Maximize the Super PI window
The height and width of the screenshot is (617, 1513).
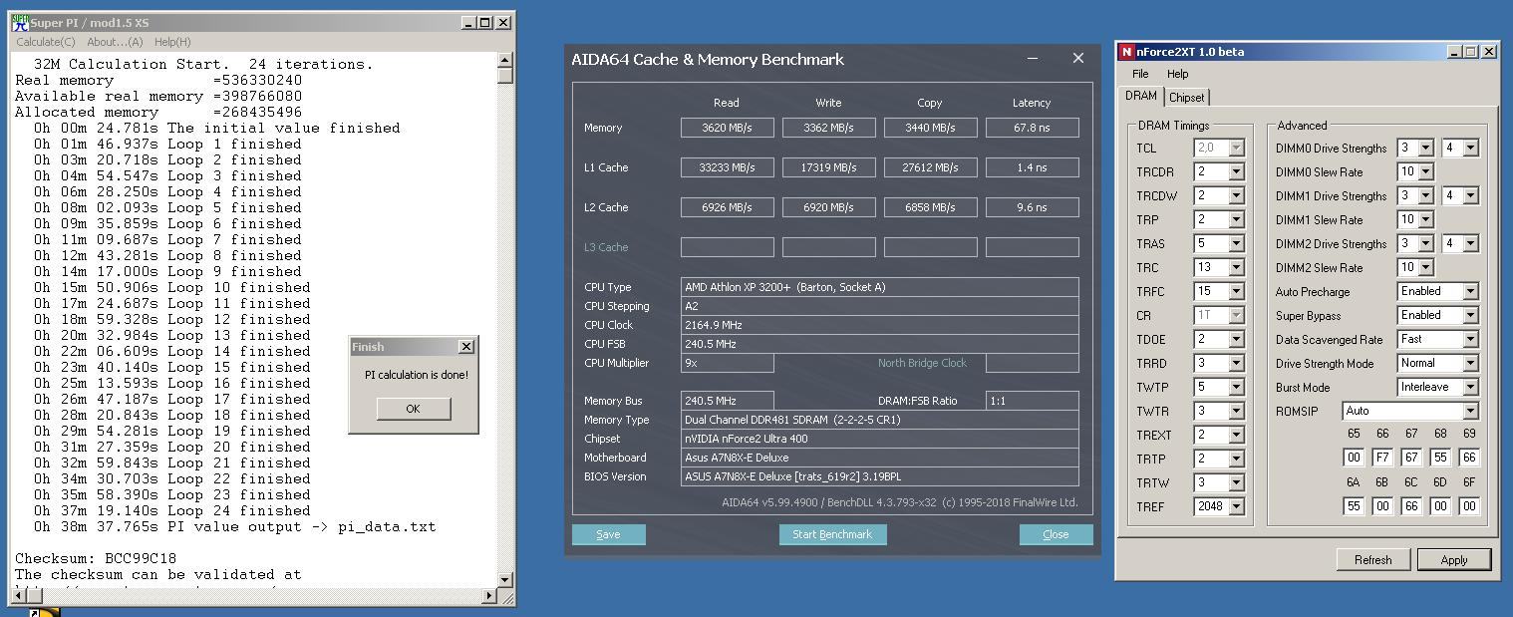(485, 22)
